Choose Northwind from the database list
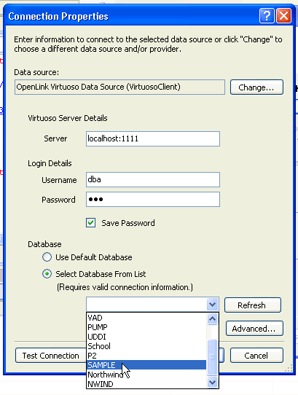This screenshot has height=395, width=298. click(146, 375)
